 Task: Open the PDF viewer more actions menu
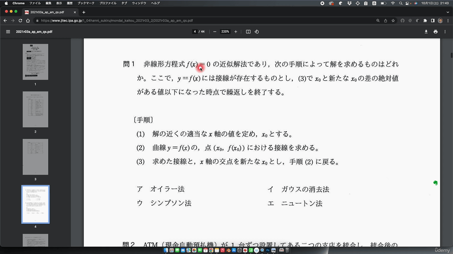pyautogui.click(x=445, y=32)
